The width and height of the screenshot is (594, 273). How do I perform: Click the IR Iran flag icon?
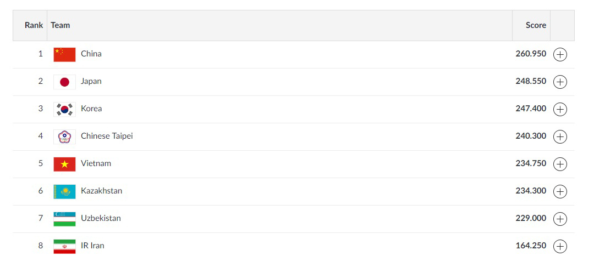[x=64, y=246]
